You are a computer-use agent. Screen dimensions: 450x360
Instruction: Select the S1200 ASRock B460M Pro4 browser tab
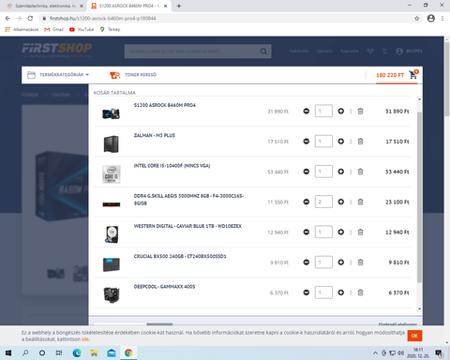(x=129, y=6)
